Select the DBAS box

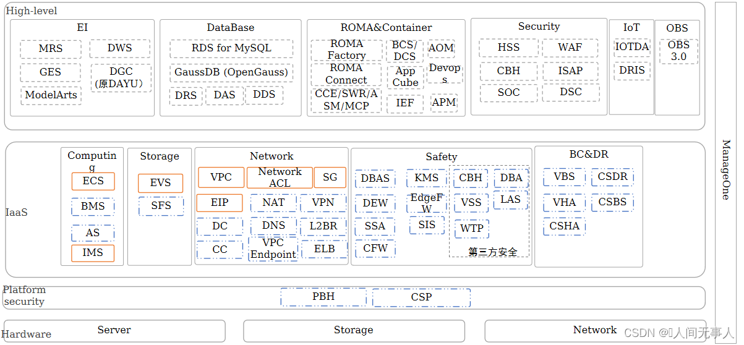click(375, 179)
